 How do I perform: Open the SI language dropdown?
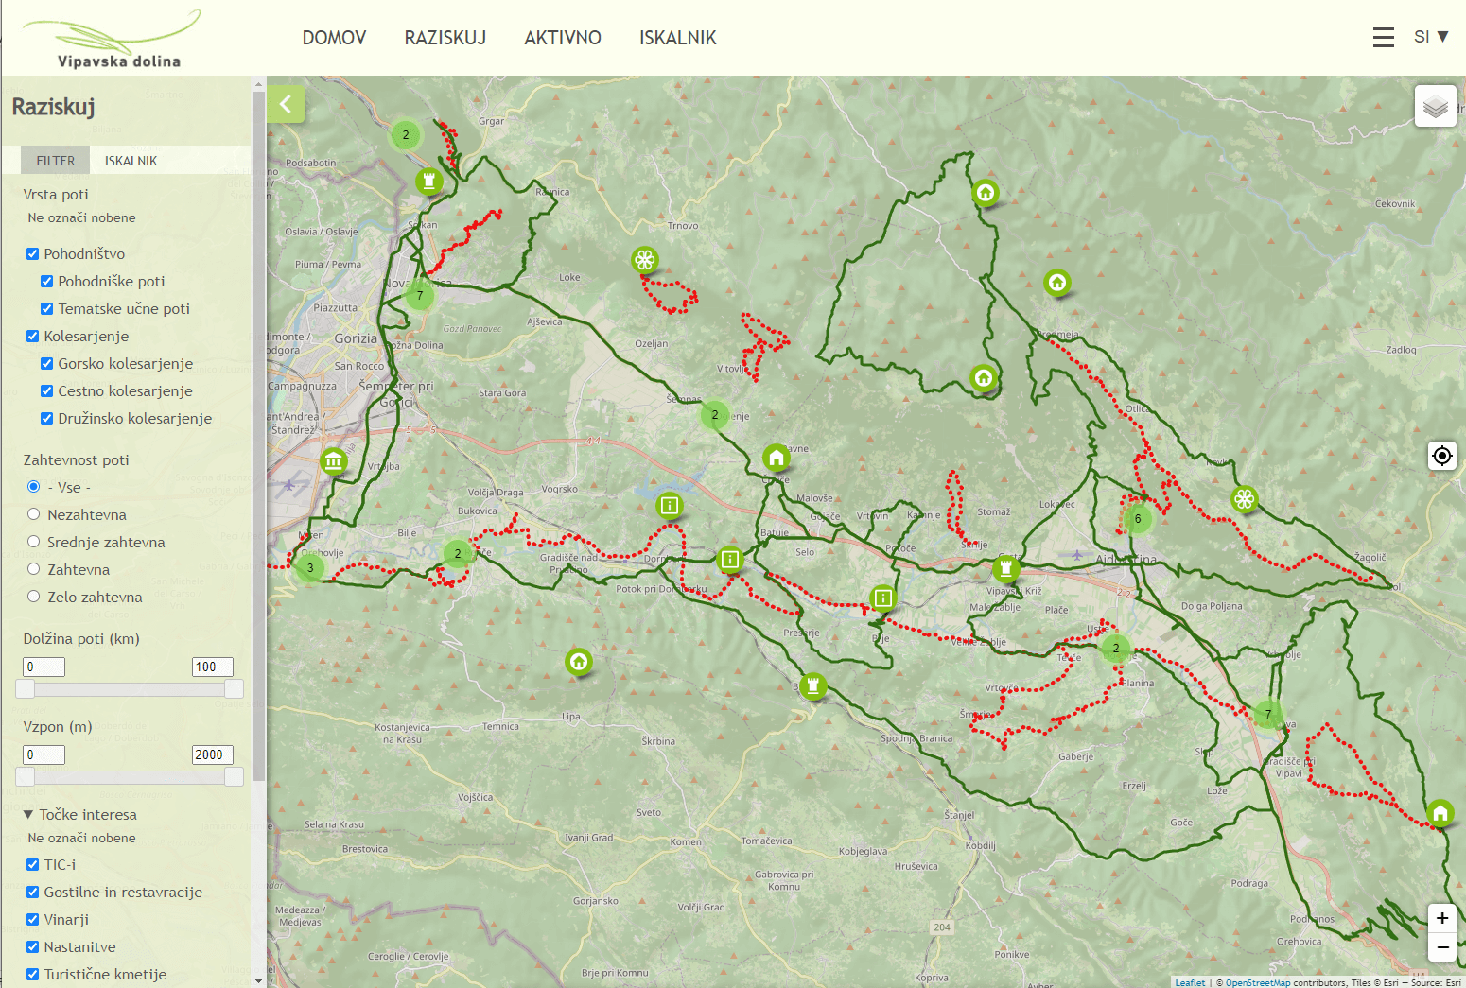point(1429,36)
